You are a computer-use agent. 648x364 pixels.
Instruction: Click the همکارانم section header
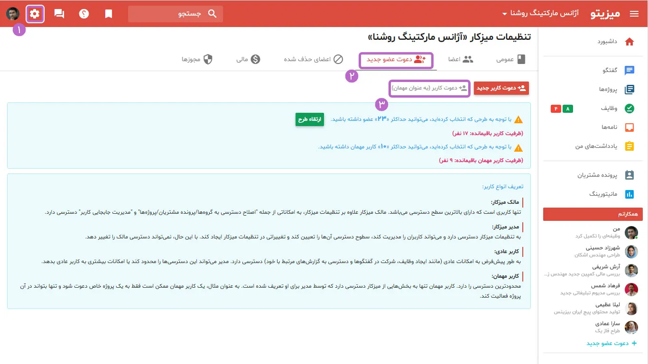click(x=593, y=214)
